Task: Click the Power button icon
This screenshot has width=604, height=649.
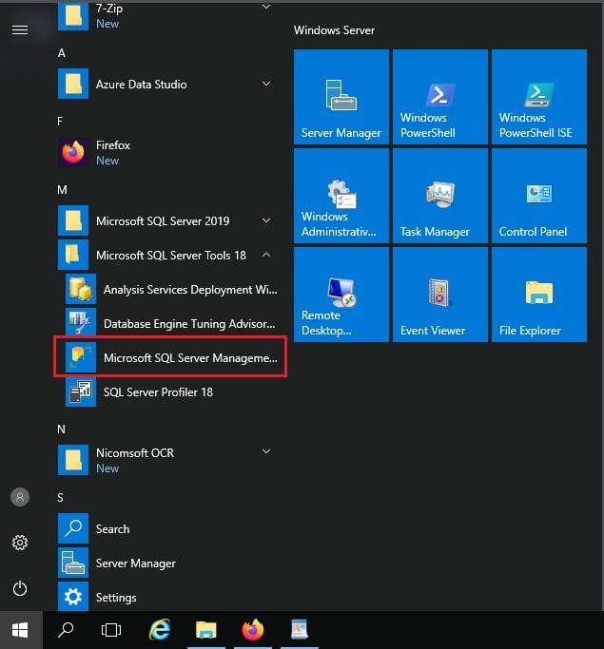Action: (x=20, y=588)
